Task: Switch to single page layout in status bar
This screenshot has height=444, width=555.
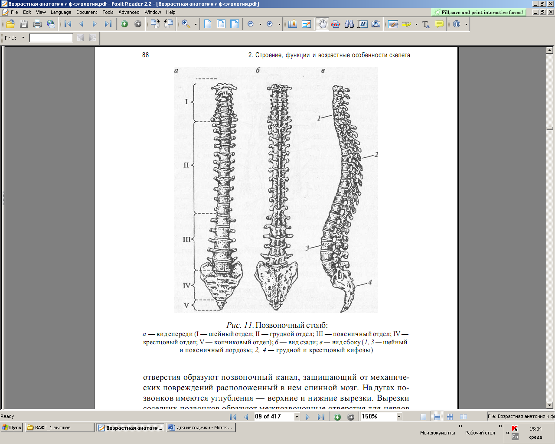Action: pos(424,417)
